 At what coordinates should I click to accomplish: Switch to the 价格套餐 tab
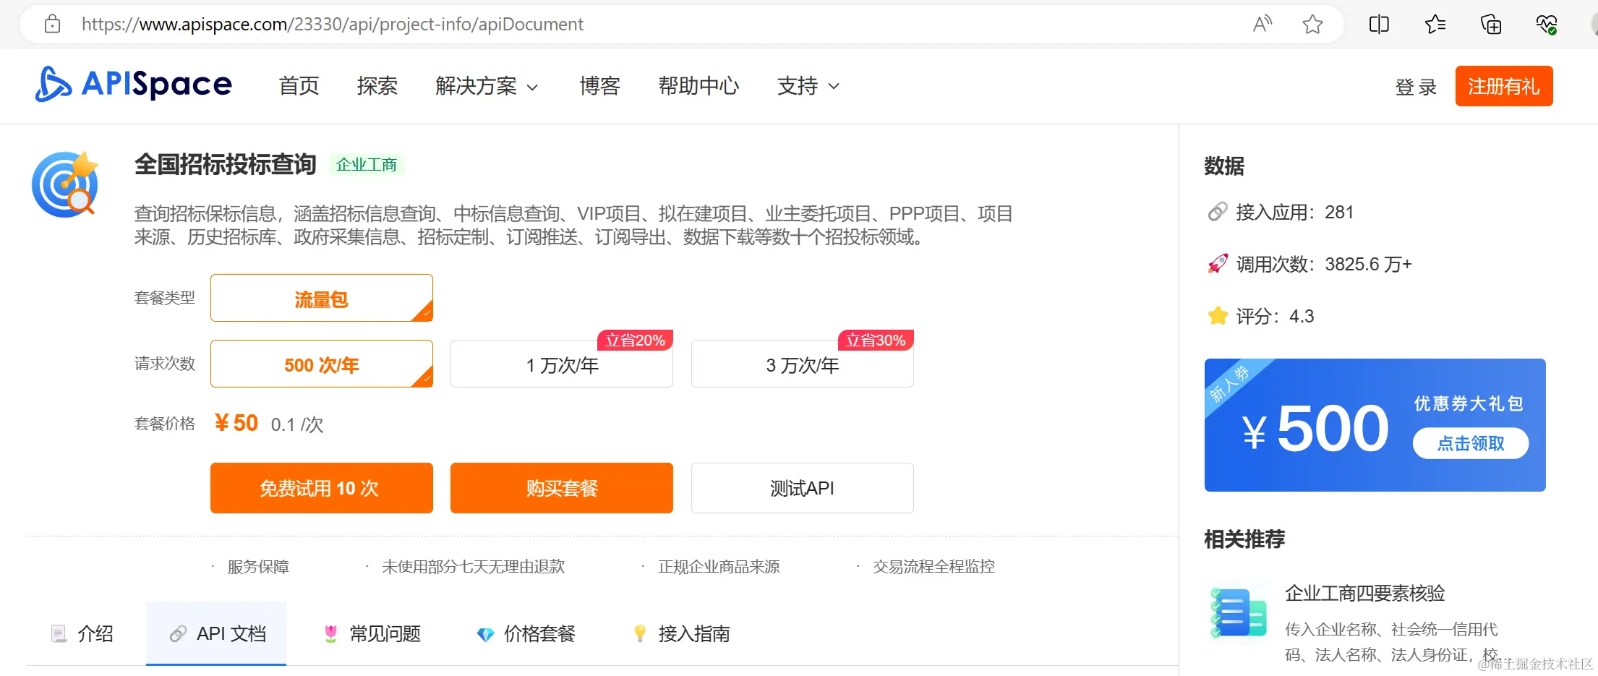pos(526,634)
